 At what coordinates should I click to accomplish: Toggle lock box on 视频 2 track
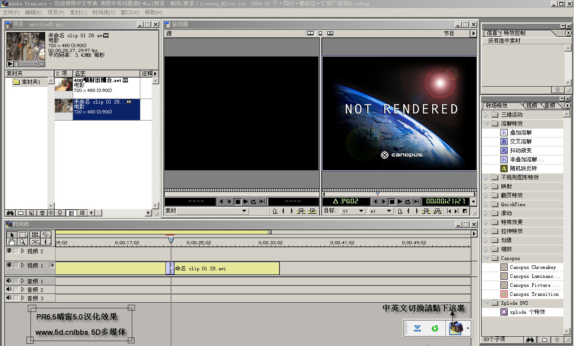point(16,251)
